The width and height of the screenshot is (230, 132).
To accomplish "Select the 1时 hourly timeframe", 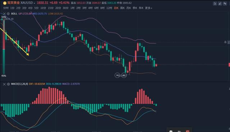I will coord(72,8).
